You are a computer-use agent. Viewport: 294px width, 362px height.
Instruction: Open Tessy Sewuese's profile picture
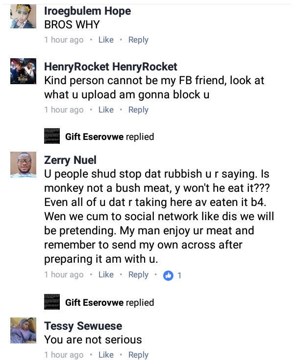pos(23,330)
